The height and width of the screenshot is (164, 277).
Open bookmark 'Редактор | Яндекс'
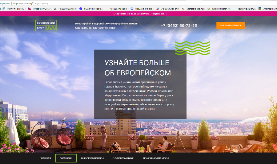91,9
